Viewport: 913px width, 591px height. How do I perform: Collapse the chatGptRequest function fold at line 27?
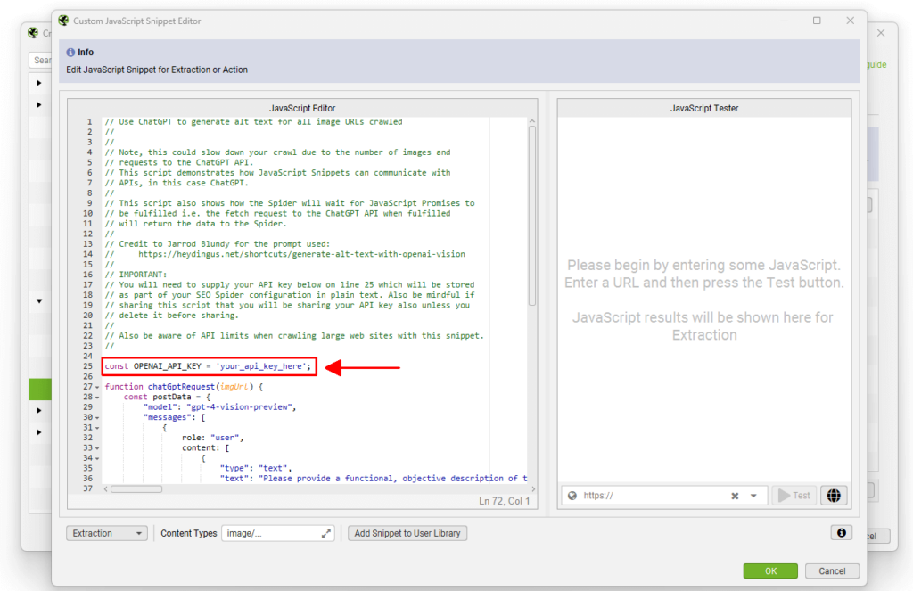pyautogui.click(x=96, y=387)
